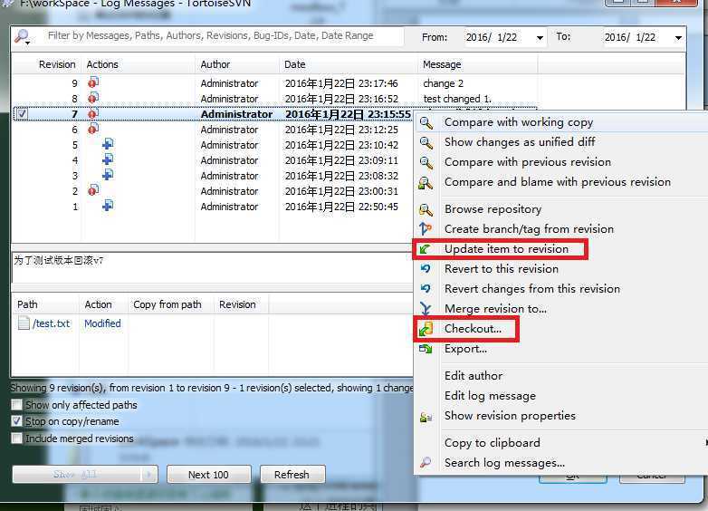Click the Refresh button
This screenshot has height=511, width=708.
tap(292, 475)
